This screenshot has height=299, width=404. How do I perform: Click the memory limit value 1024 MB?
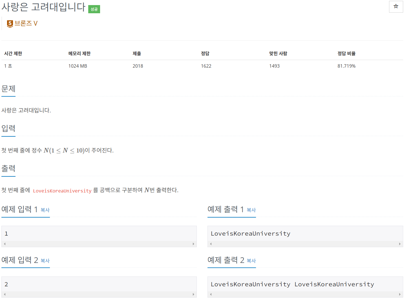pyautogui.click(x=78, y=66)
